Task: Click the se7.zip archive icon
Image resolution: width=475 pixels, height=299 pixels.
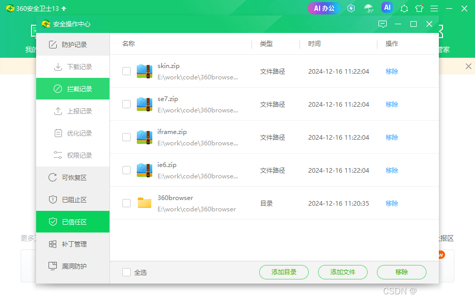Action: pos(145,104)
